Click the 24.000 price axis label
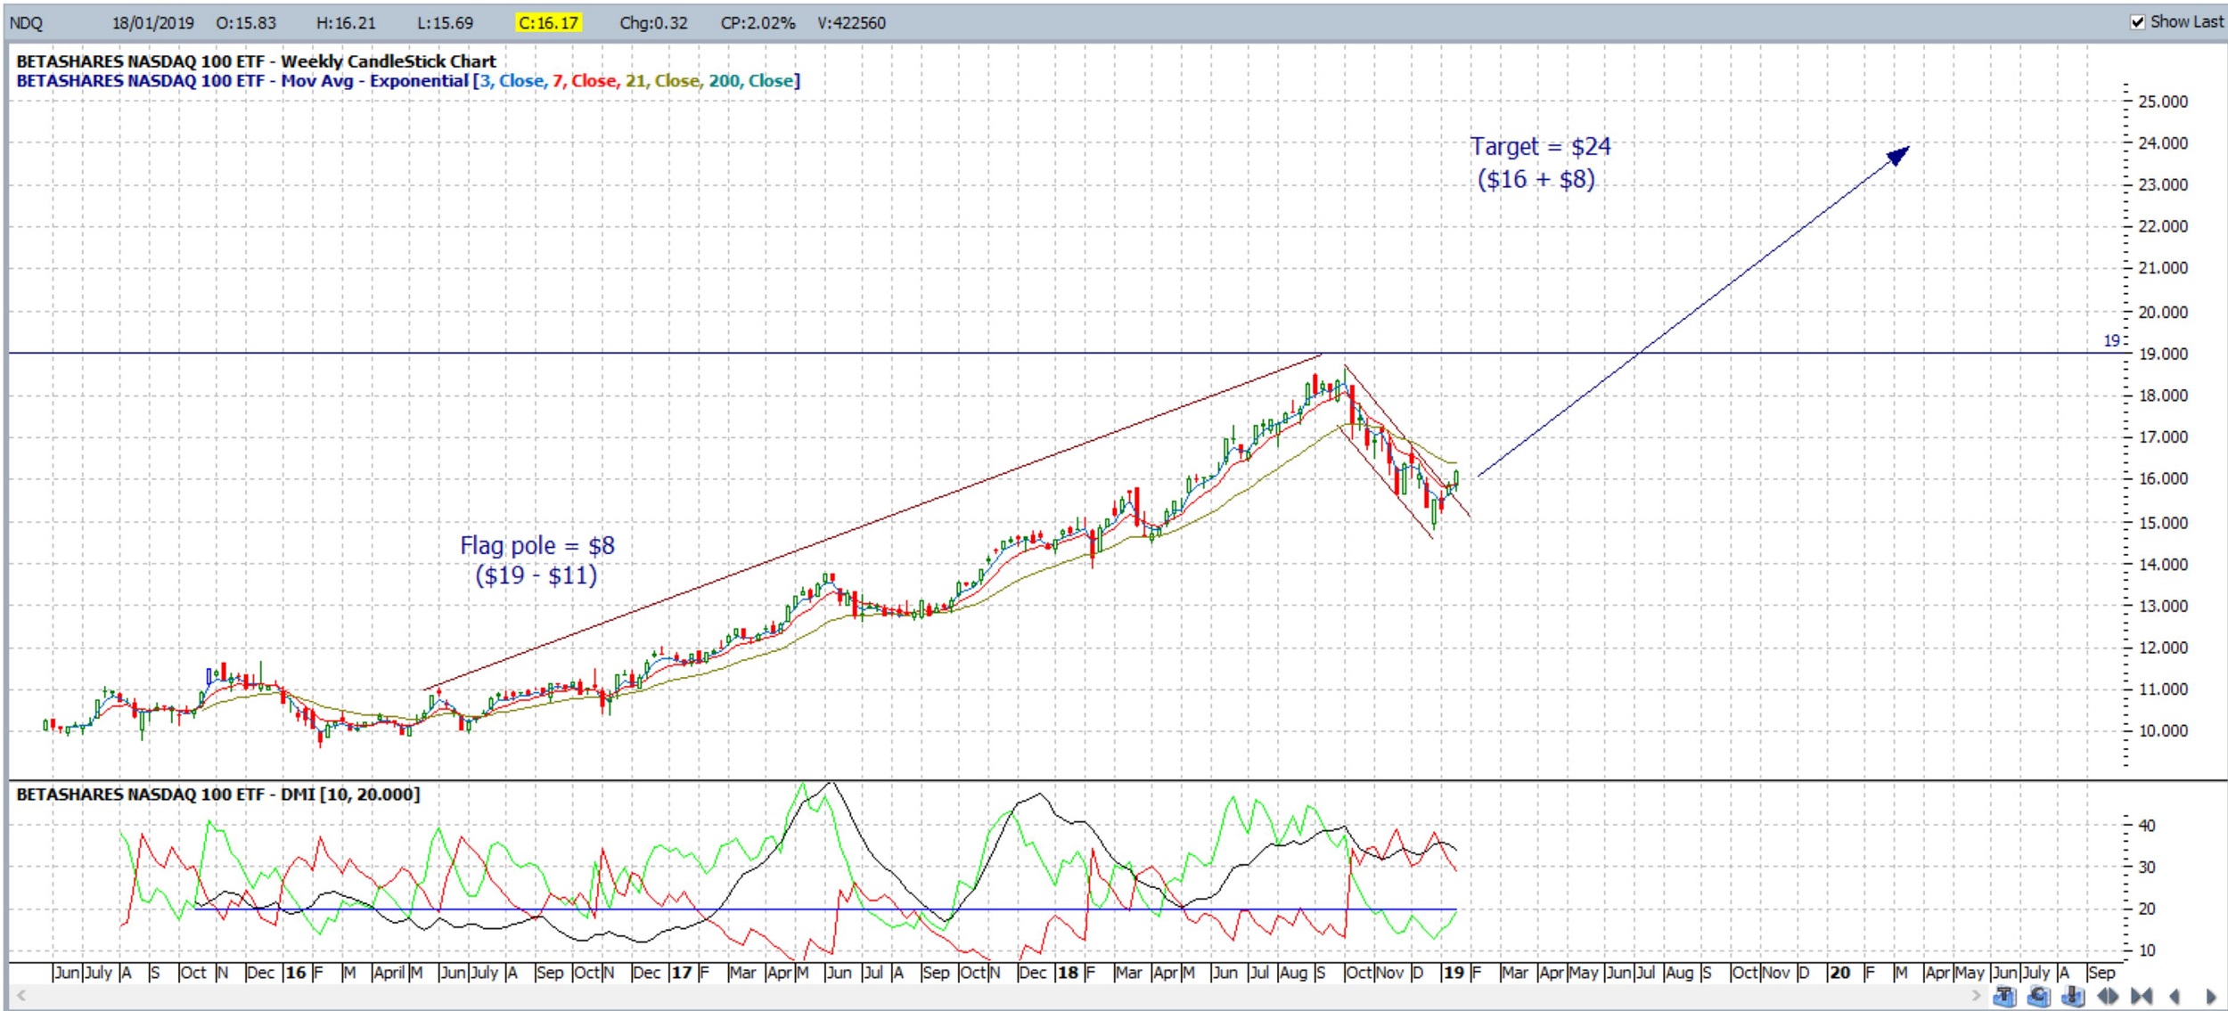2228x1011 pixels. [x=2163, y=143]
